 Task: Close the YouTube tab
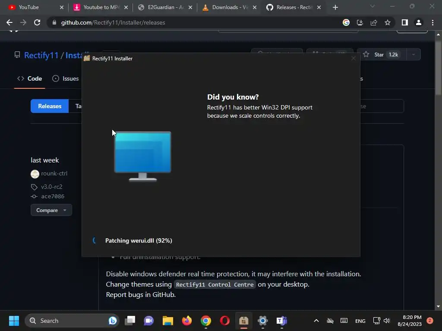[61, 7]
